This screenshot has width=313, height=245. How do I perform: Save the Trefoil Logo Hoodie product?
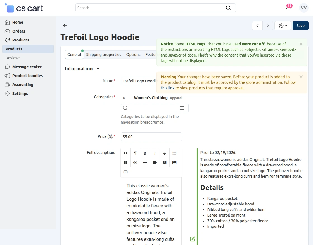(x=300, y=25)
